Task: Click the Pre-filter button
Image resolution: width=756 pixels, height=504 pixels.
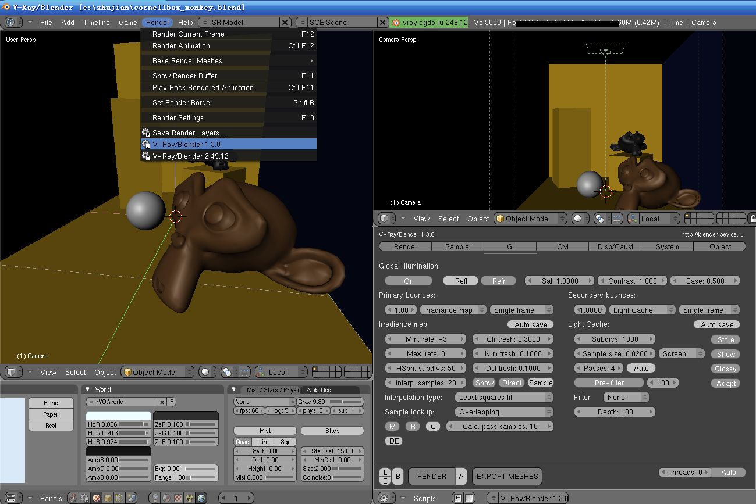Action: pyautogui.click(x=609, y=383)
